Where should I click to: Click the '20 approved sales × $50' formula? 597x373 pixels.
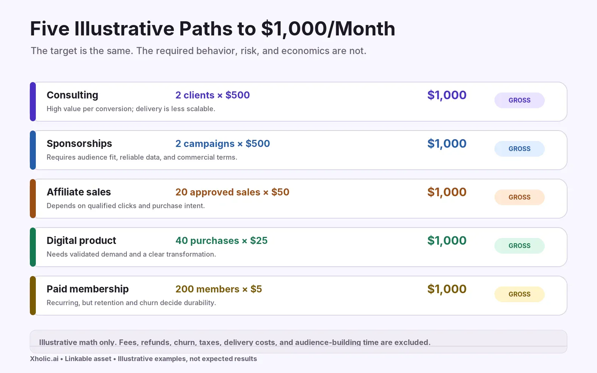232,192
